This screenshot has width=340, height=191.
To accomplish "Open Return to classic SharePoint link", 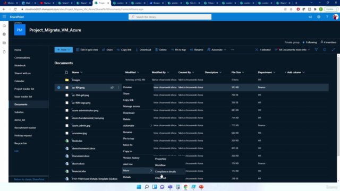I will (29, 179).
